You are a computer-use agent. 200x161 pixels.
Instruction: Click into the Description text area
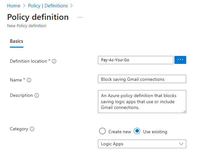pyautogui.click(x=142, y=101)
